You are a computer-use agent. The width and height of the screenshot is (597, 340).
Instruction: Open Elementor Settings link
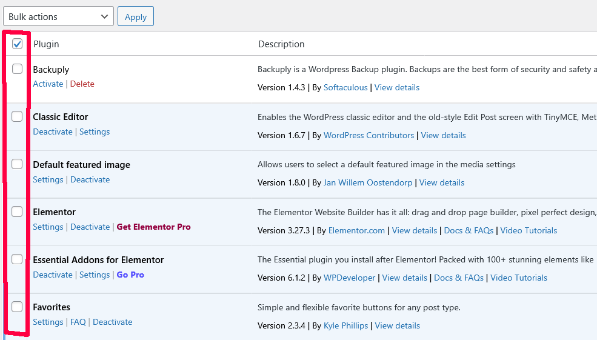point(48,227)
